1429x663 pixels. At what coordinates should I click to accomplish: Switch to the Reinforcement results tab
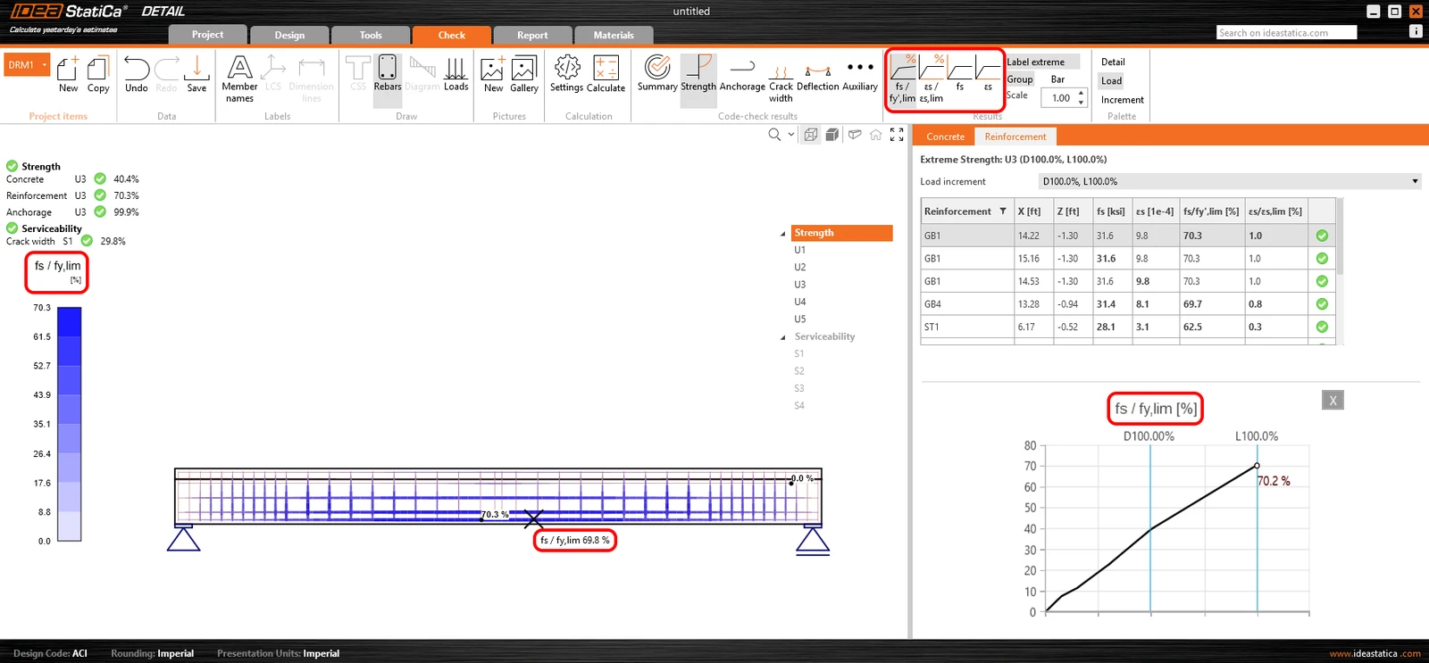click(x=1015, y=137)
